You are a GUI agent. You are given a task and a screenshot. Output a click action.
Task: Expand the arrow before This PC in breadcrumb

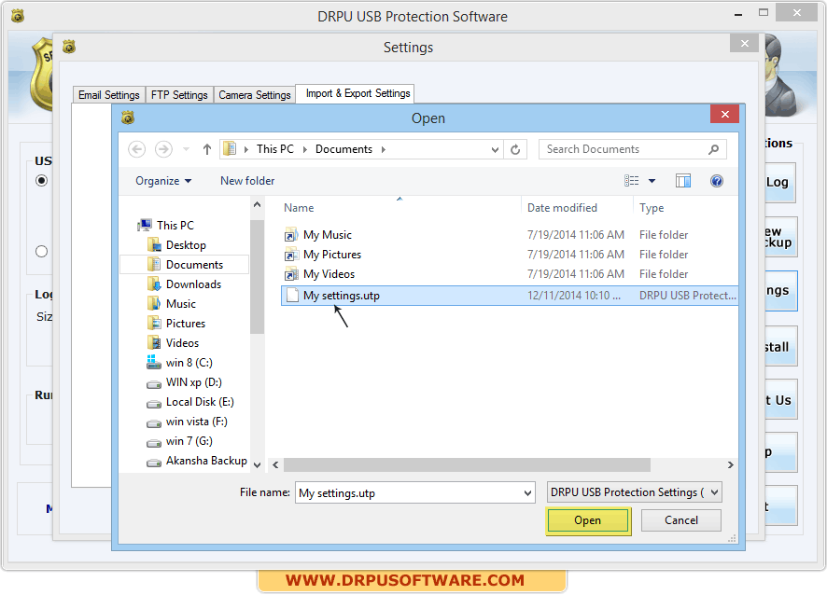pos(245,149)
